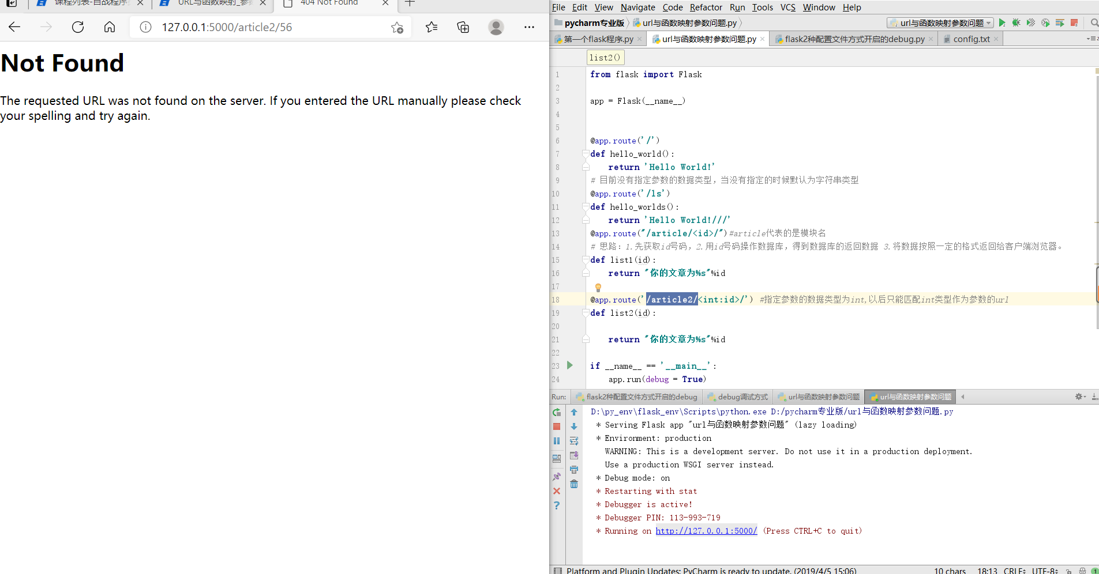
Task: Show the hidden editor tabs list
Action: point(1092,39)
